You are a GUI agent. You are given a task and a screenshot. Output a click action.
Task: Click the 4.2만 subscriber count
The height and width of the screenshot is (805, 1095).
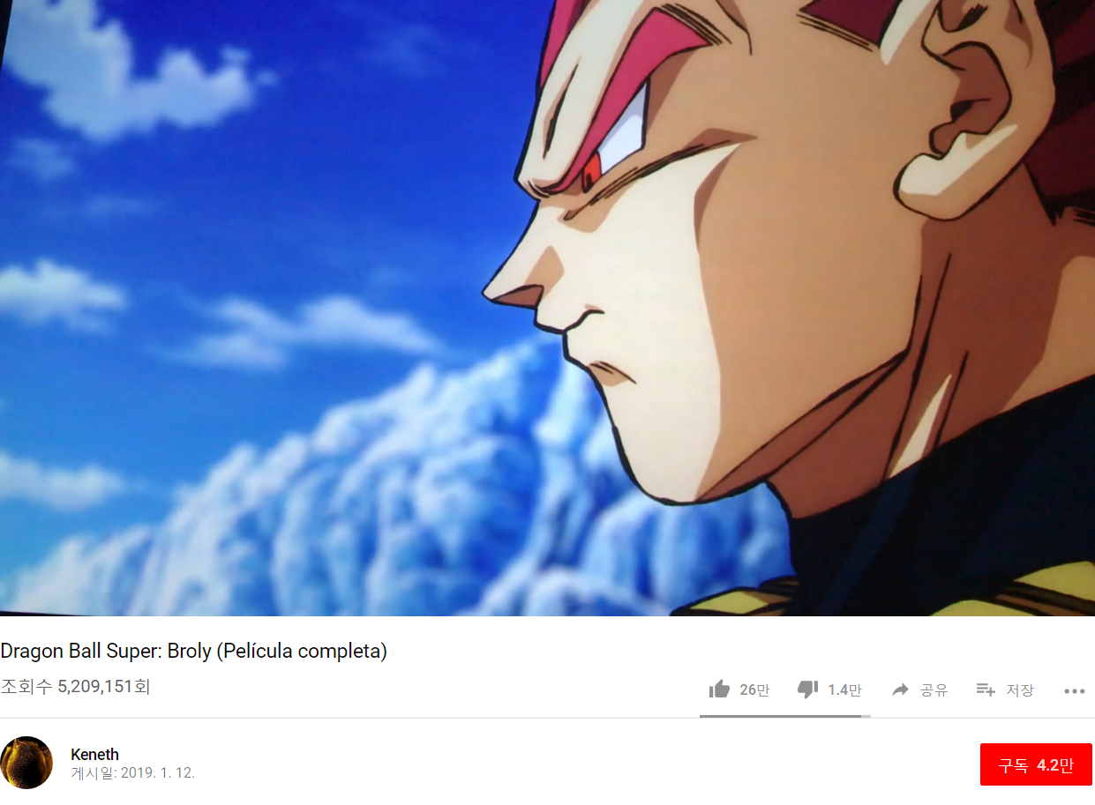(1055, 765)
